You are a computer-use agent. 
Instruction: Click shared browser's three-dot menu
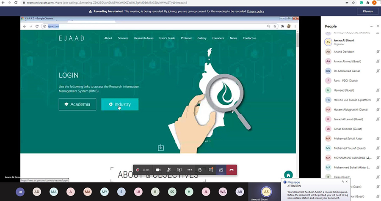coord(295,26)
